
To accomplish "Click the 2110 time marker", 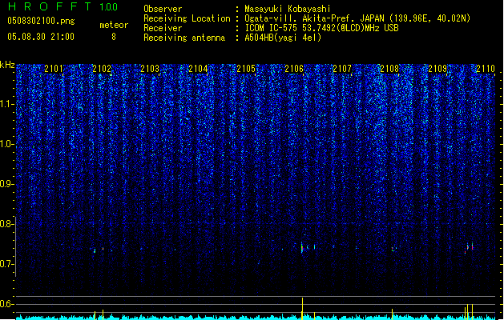I will click(486, 69).
